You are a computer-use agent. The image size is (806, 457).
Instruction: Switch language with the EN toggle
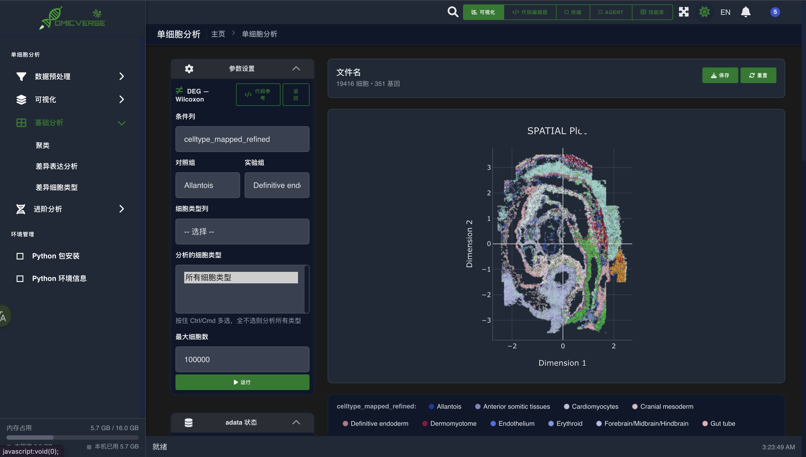(x=725, y=12)
